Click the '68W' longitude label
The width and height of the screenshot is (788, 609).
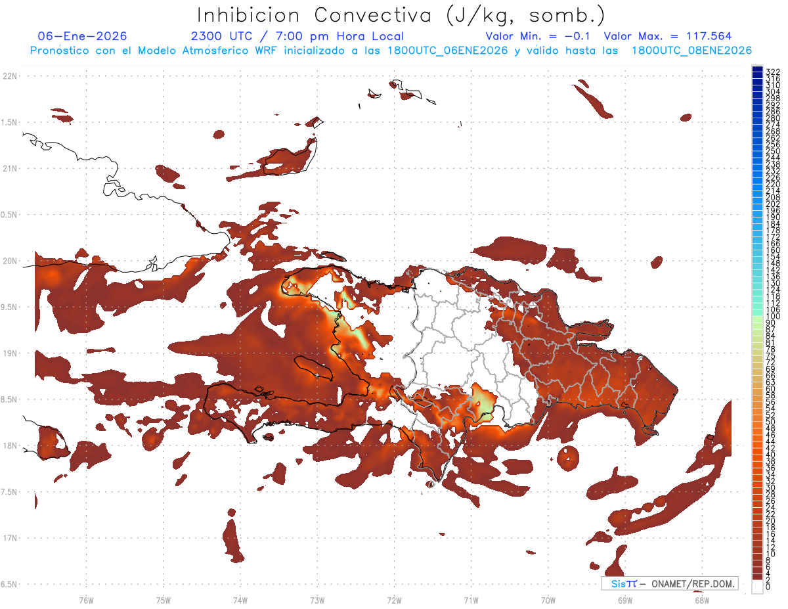(702, 600)
